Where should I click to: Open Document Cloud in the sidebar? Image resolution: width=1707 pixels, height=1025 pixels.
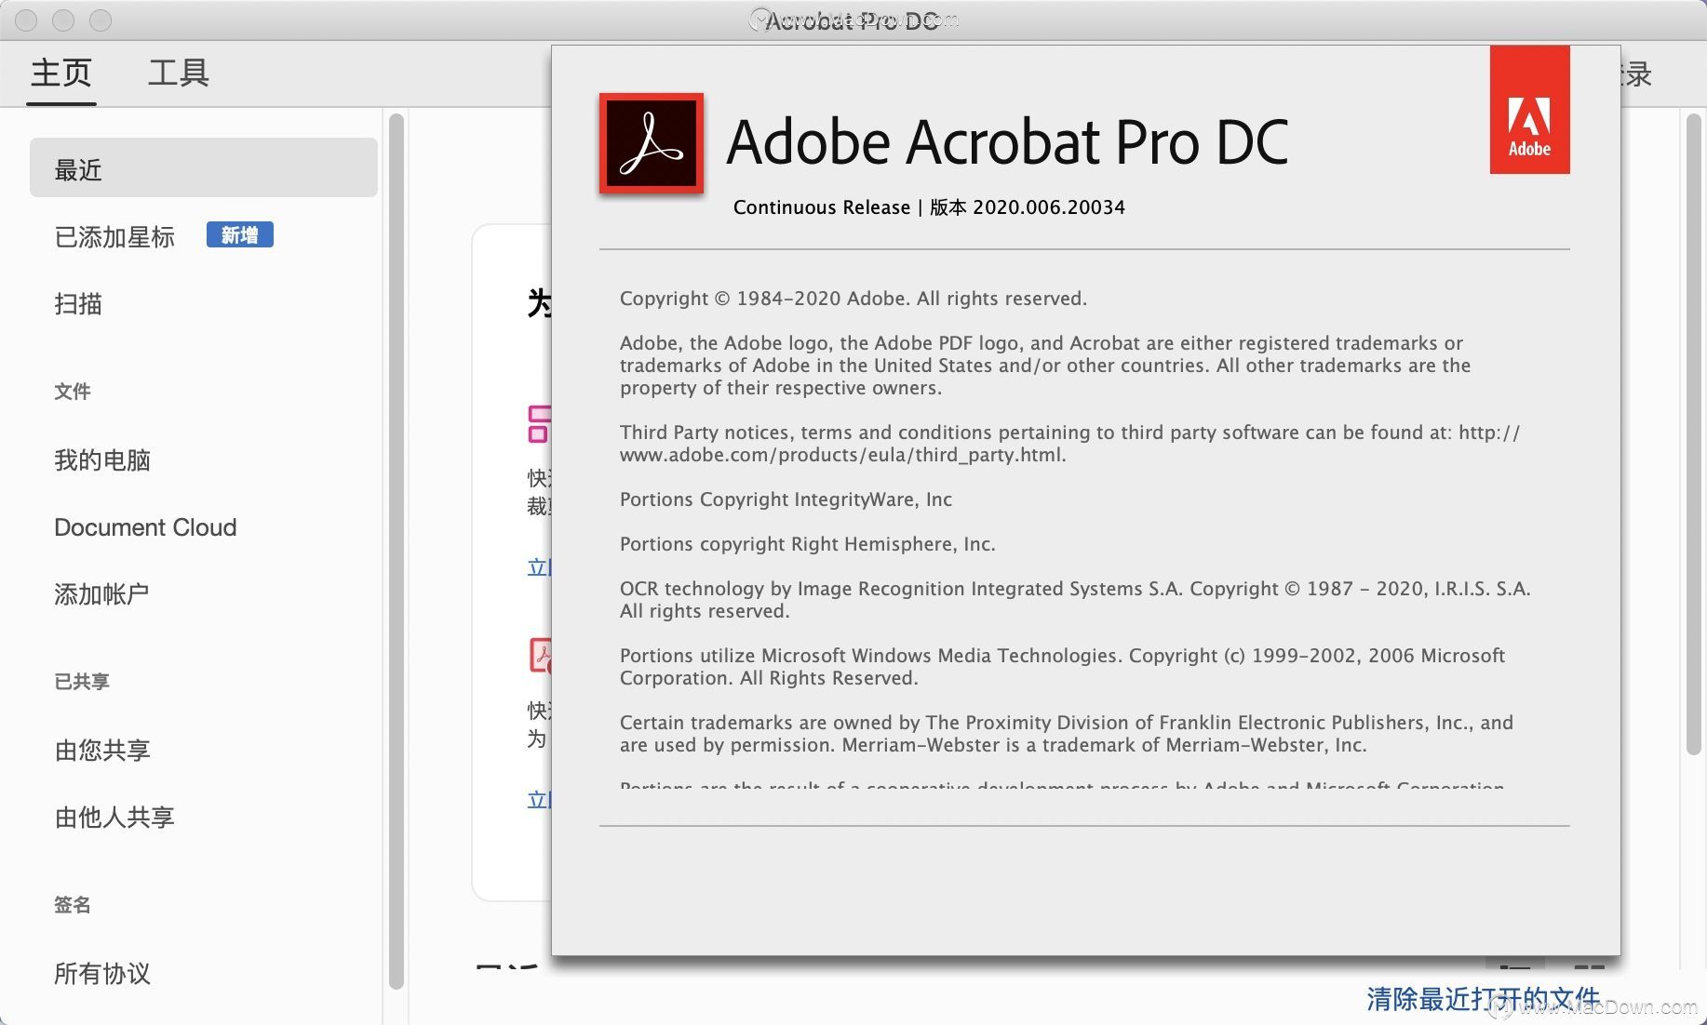click(145, 527)
